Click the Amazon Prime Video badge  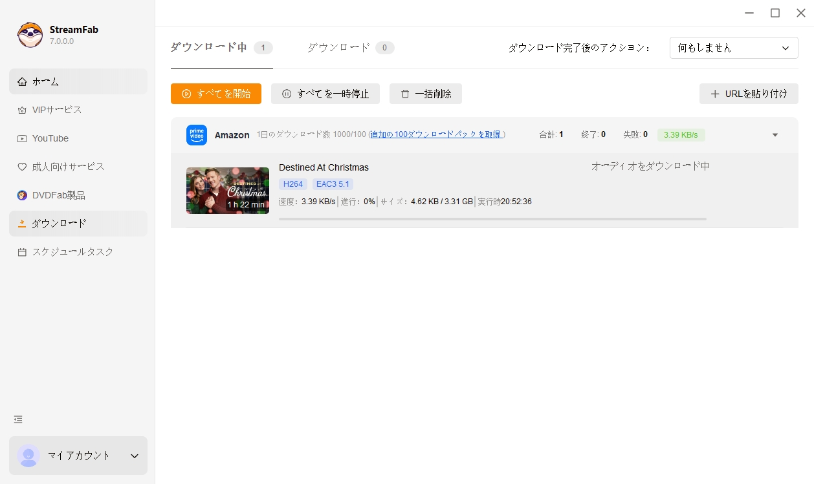197,134
